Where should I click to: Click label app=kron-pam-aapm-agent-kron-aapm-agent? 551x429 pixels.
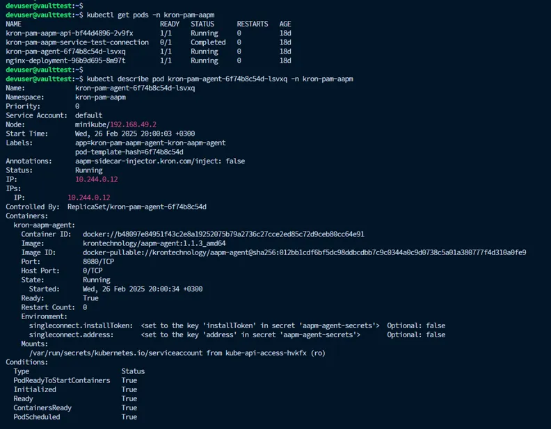click(150, 143)
